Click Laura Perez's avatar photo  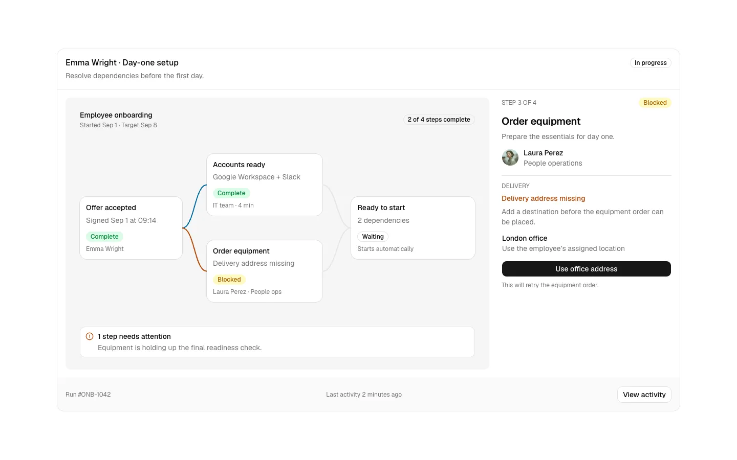[510, 157]
